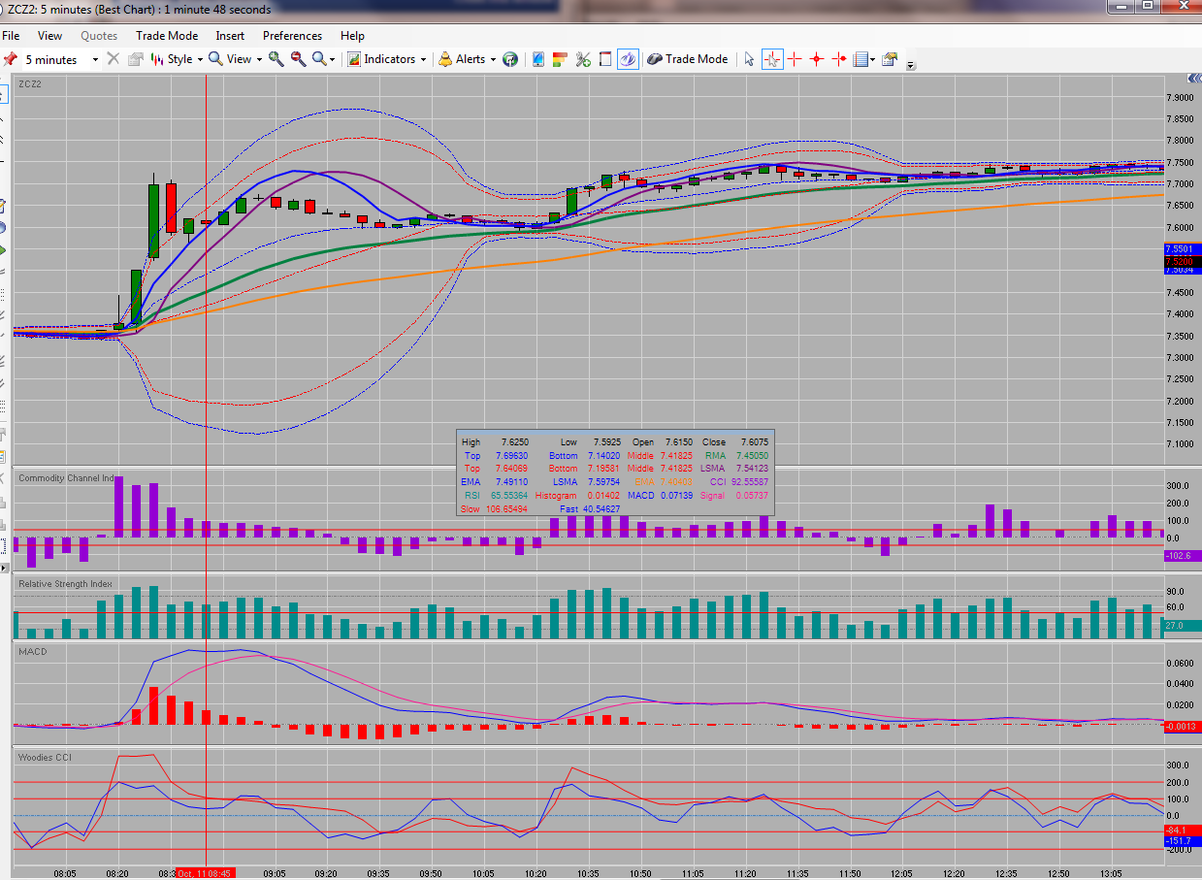The width and height of the screenshot is (1202, 880).
Task: Click the Woodies CCI pane label
Action: coord(45,757)
